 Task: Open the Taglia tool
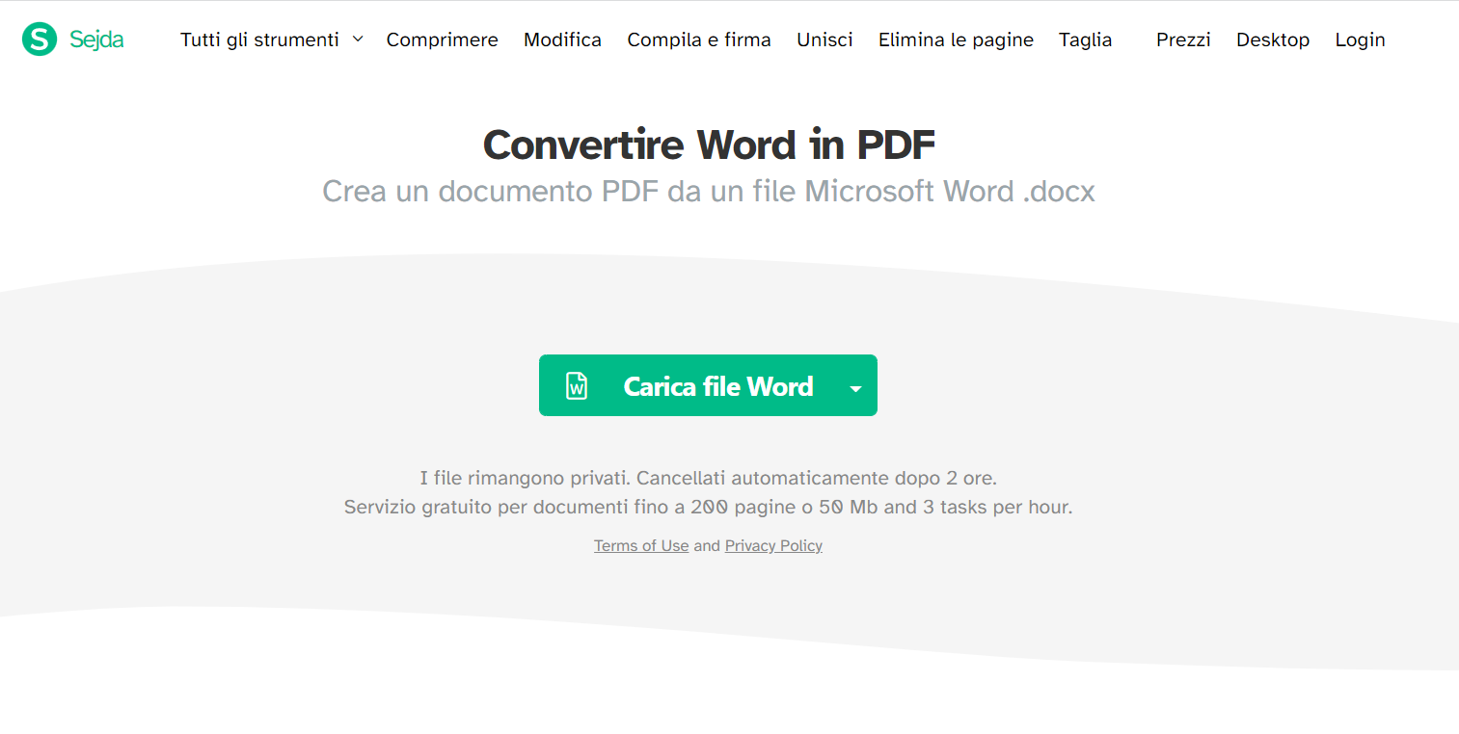[x=1085, y=39]
